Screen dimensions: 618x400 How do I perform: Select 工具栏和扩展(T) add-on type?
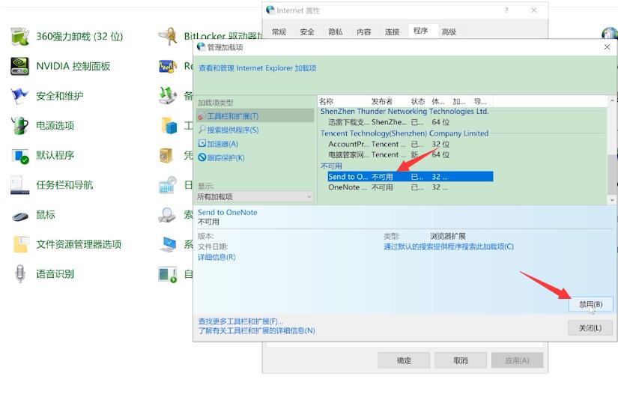255,116
